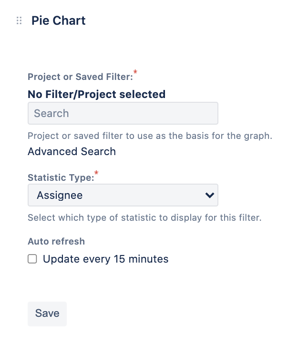Screen dimensions: 288x353
Task: Click the Pie Chart gadget title
Action: pyautogui.click(x=59, y=21)
